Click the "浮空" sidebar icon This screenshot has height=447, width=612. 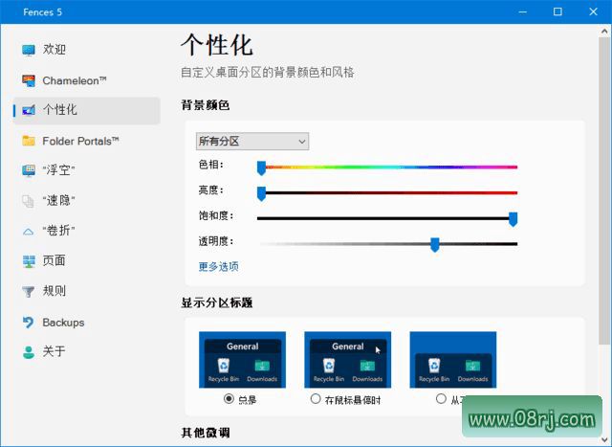pos(29,170)
